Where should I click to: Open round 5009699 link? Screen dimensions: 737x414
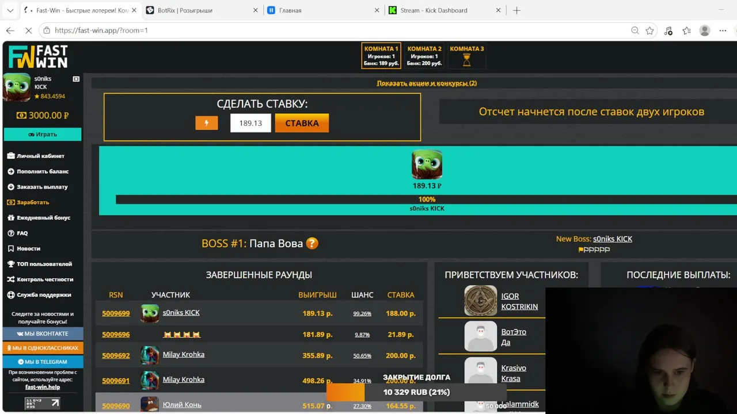point(116,313)
